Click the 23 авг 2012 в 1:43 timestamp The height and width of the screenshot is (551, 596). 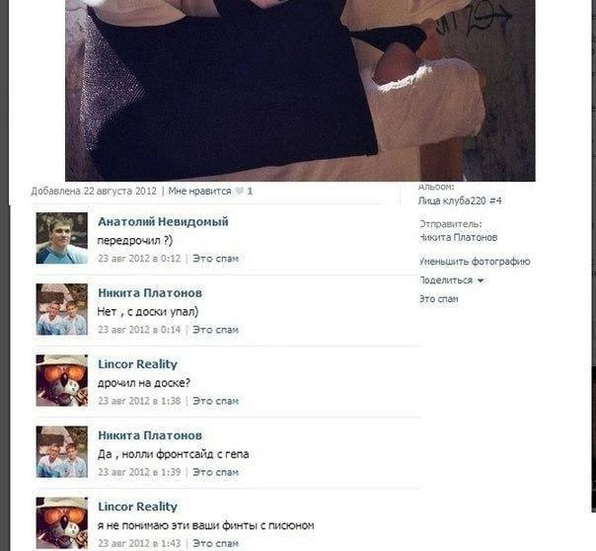(x=139, y=543)
